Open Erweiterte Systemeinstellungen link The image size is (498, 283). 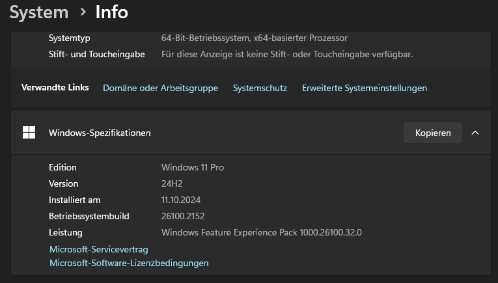[x=365, y=88]
